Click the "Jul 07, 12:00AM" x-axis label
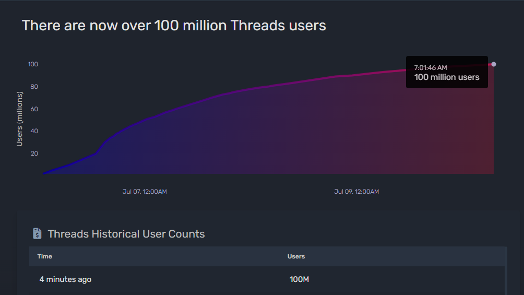 coord(145,192)
